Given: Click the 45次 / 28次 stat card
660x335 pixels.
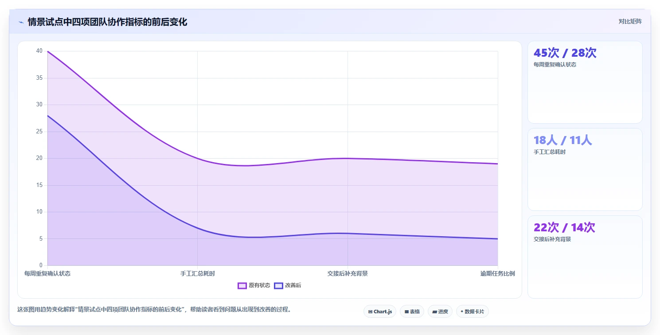Looking at the screenshot, I should click(585, 82).
